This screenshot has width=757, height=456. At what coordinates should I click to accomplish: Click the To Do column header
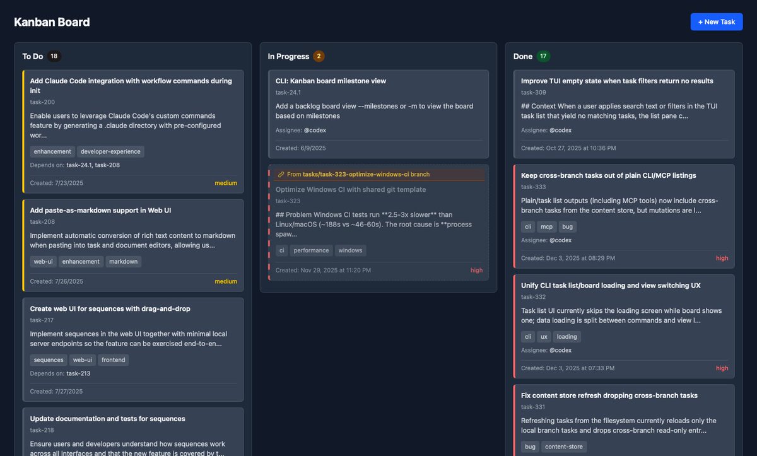pos(33,56)
